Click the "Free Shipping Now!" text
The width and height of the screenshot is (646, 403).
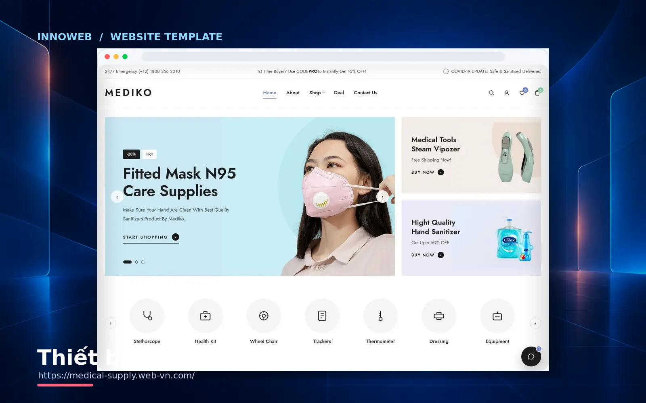[x=431, y=160]
